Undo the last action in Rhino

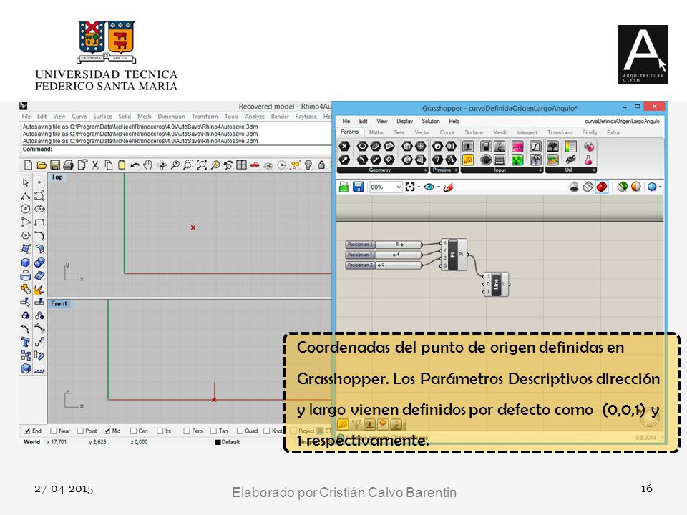pyautogui.click(x=135, y=165)
